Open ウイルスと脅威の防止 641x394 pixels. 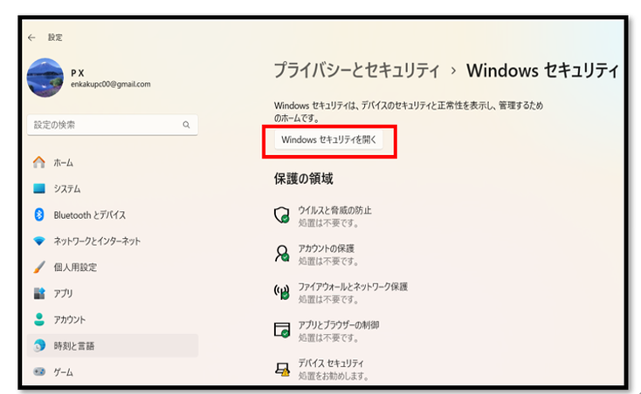(x=334, y=210)
